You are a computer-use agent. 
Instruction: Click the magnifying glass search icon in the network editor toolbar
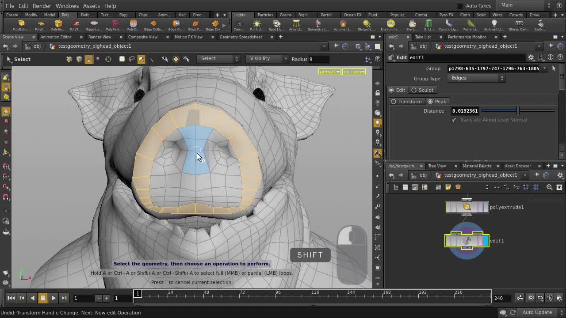(549, 187)
